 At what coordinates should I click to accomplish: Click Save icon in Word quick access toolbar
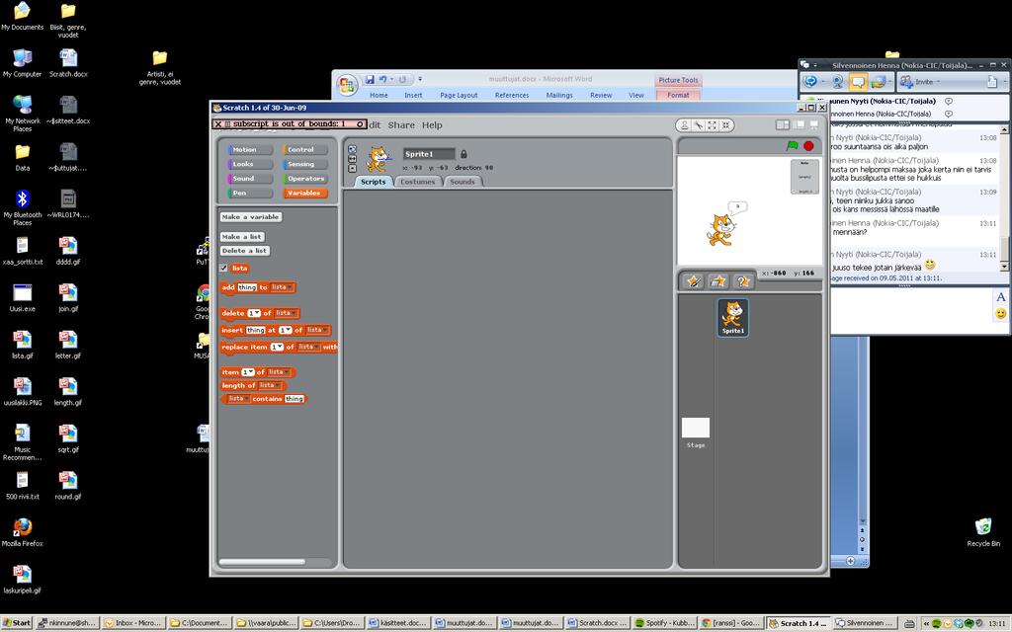tap(370, 79)
